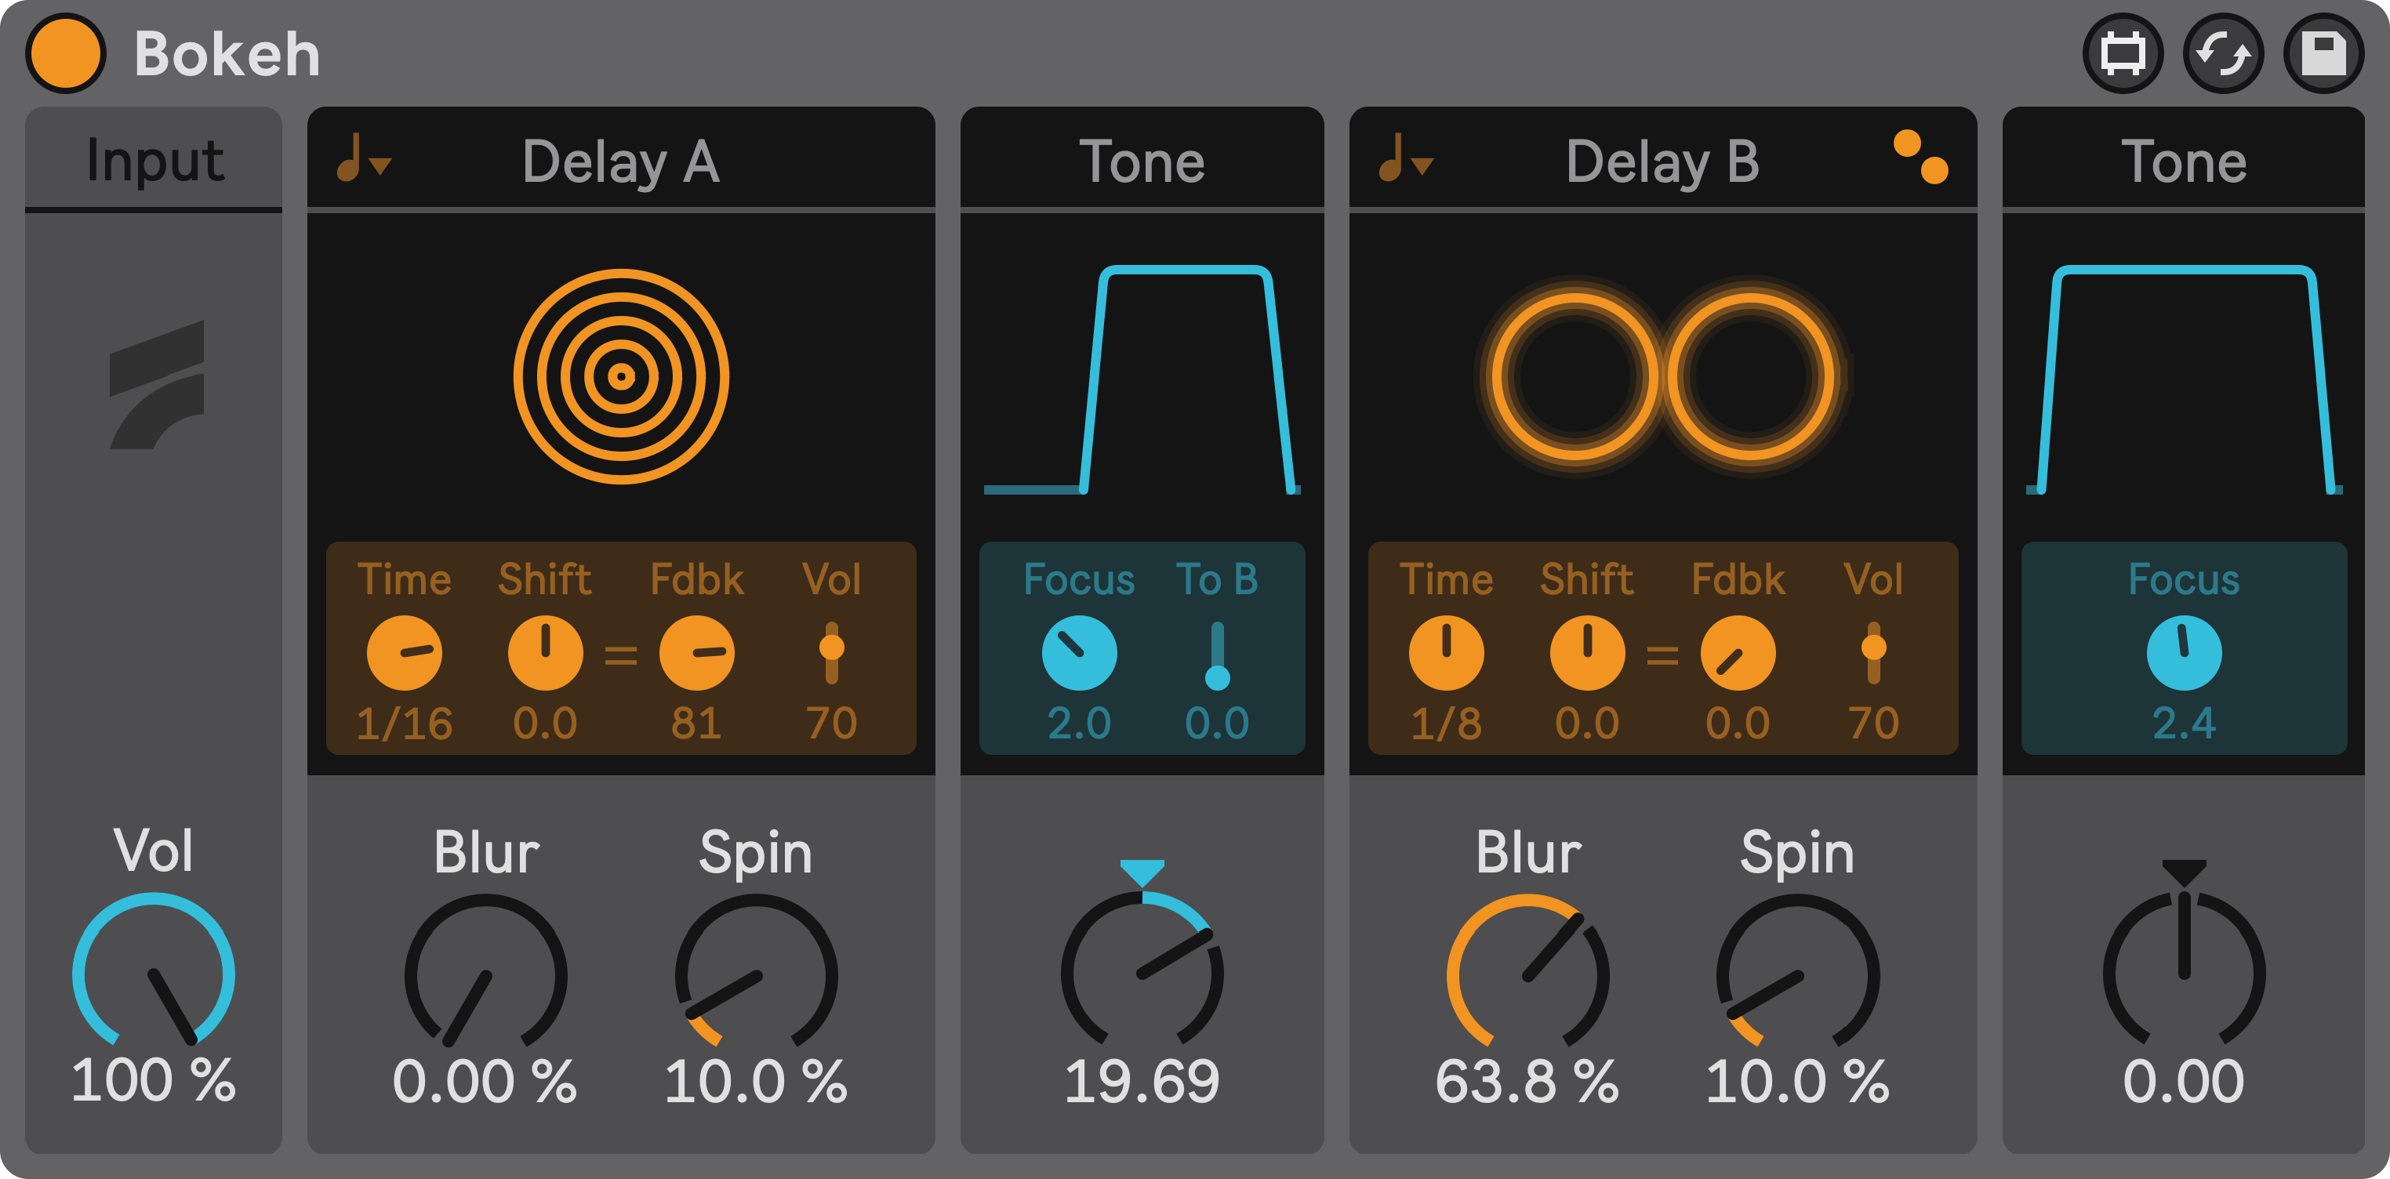Toggle the Delay B two-dot link icon
The image size is (2390, 1179).
pos(1920,157)
